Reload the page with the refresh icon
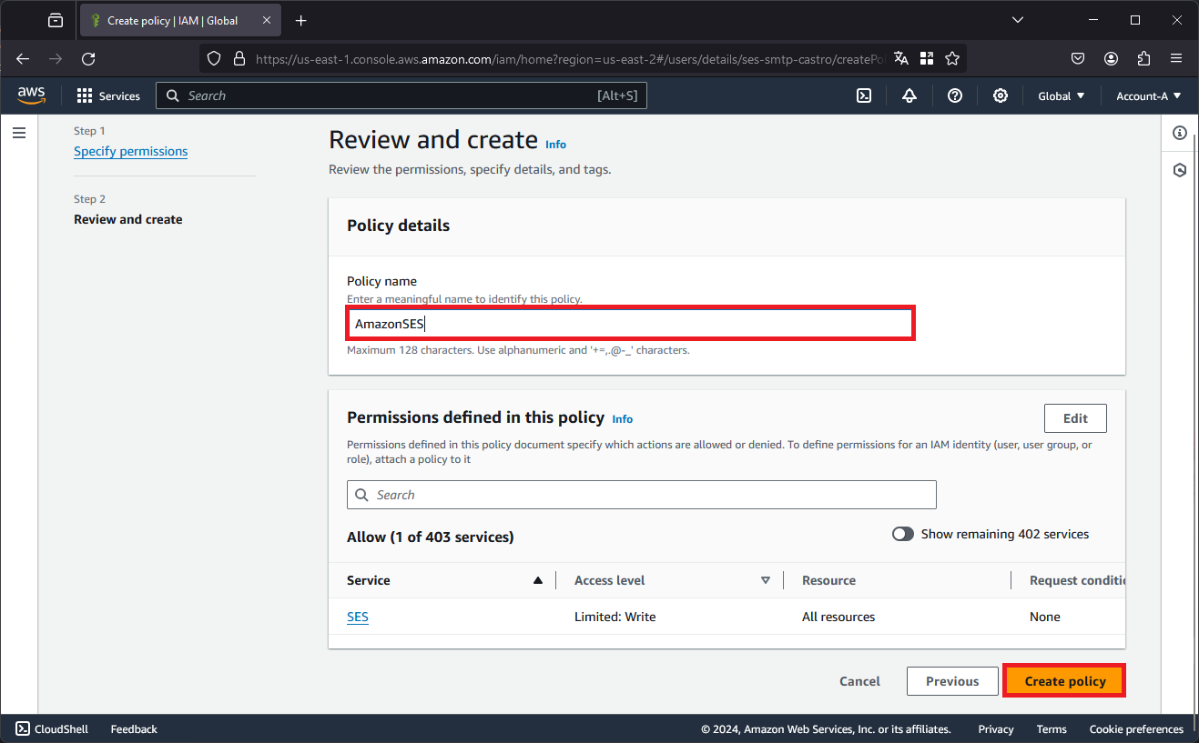1199x743 pixels. pyautogui.click(x=88, y=58)
